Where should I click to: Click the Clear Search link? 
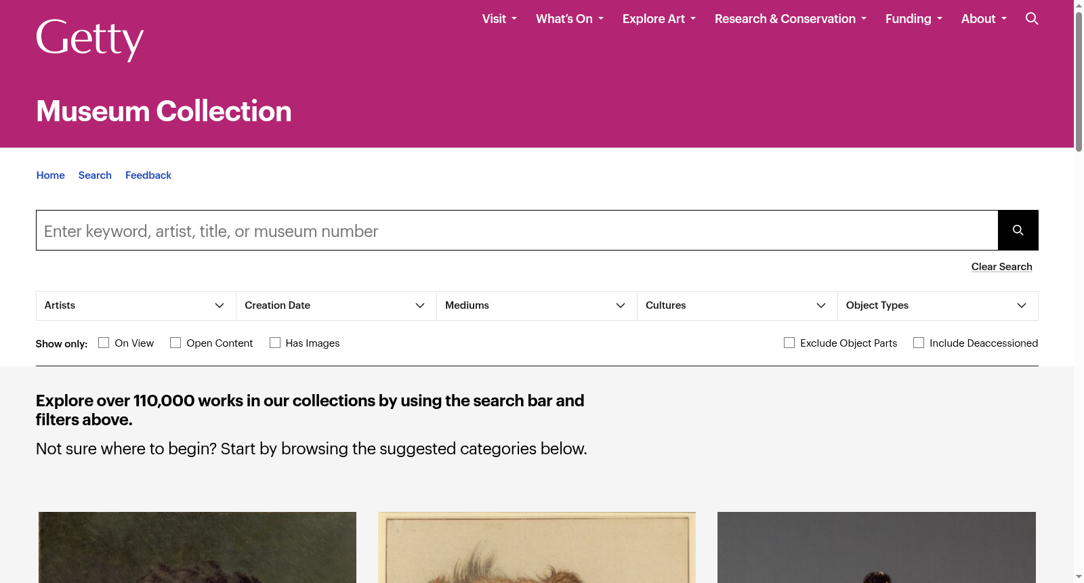coord(1002,267)
